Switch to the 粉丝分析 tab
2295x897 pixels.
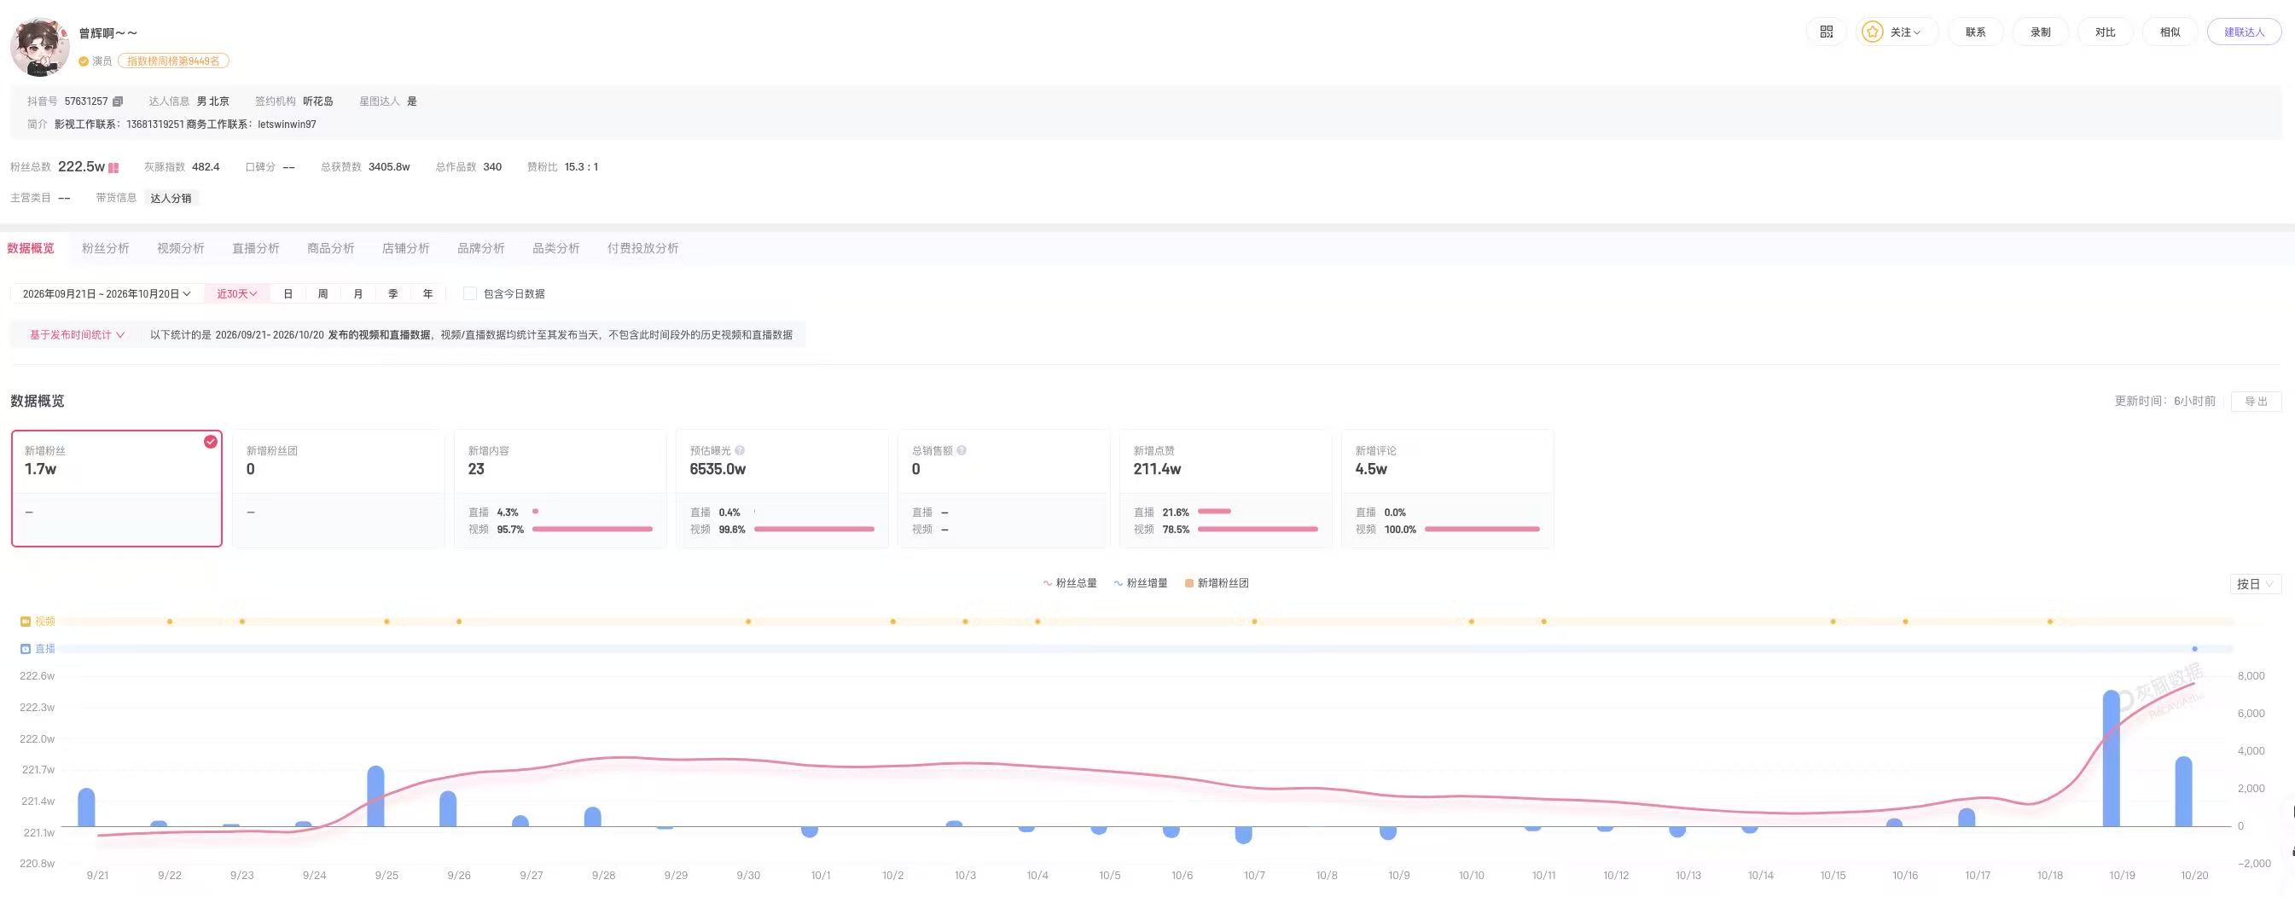[106, 248]
